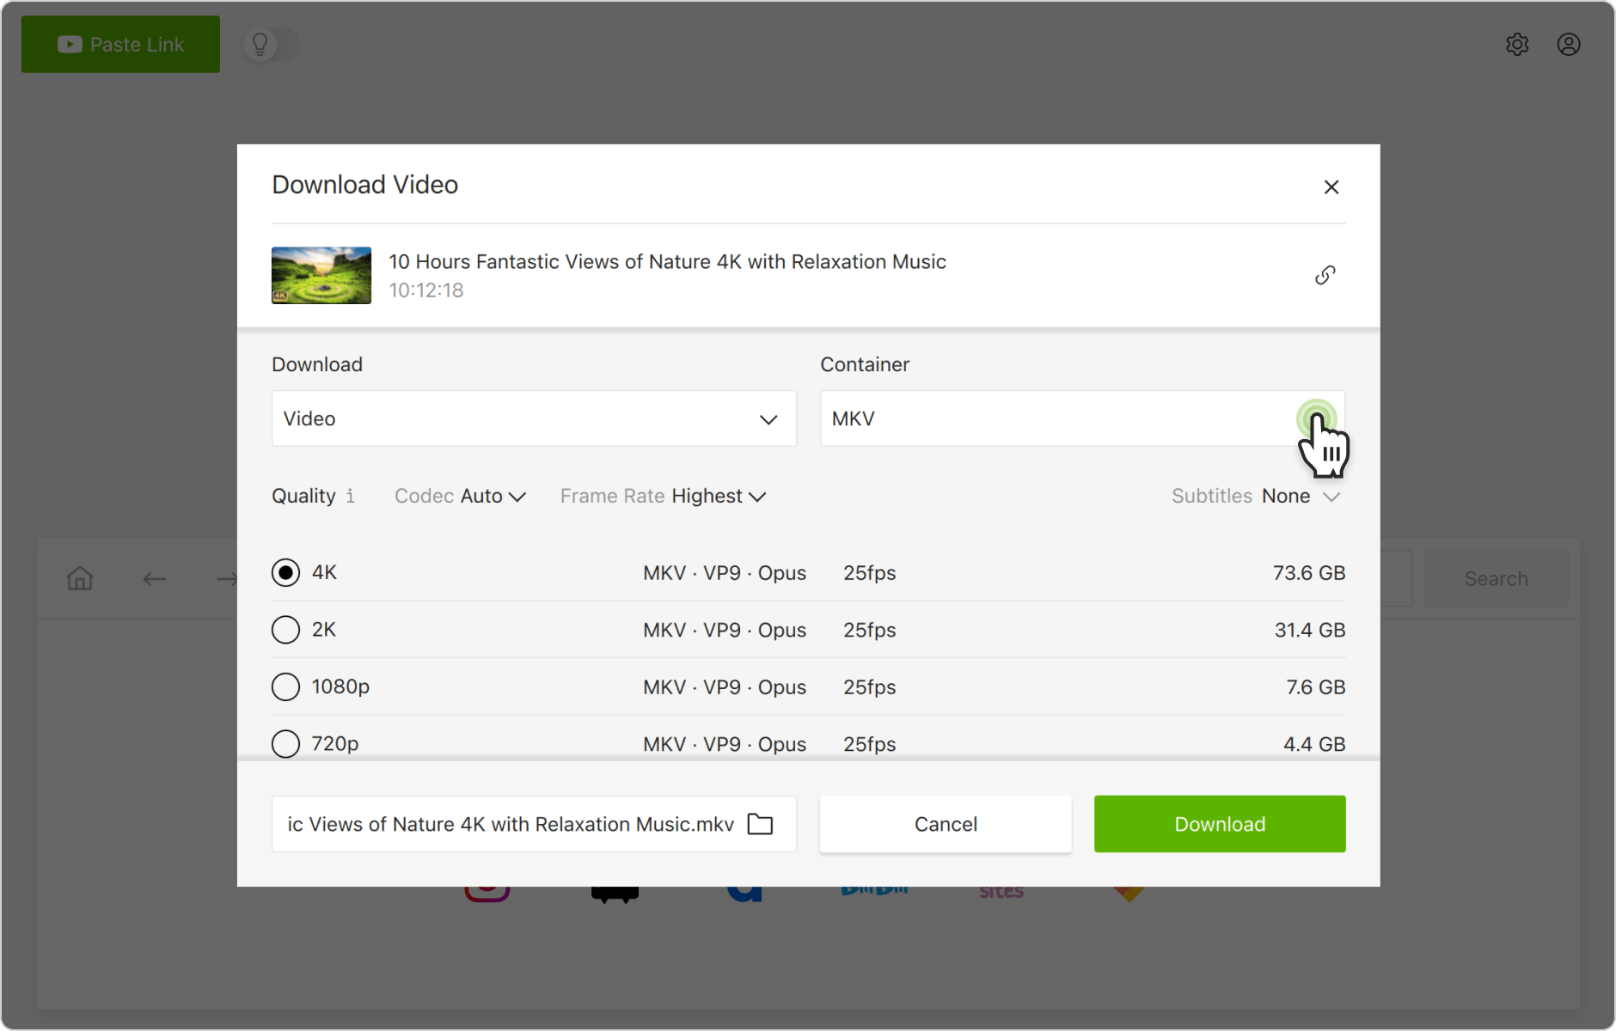Viewport: 1616px width, 1031px height.
Task: Choose save location with the folder icon
Action: (x=762, y=824)
